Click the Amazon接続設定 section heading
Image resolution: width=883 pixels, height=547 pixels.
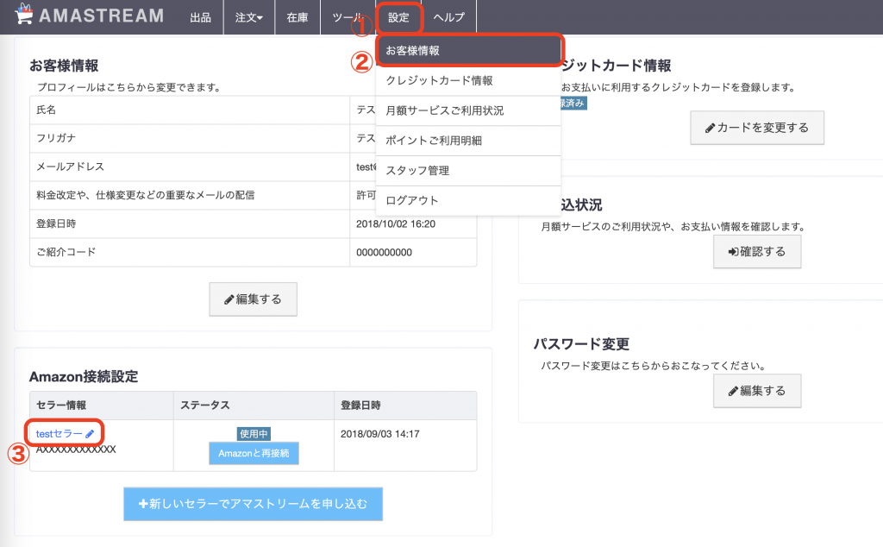tap(84, 377)
